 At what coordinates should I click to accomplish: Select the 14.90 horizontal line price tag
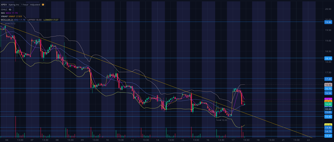coord(328,128)
